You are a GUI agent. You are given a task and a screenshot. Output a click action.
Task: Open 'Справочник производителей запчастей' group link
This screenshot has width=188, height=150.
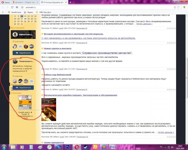[107, 53]
